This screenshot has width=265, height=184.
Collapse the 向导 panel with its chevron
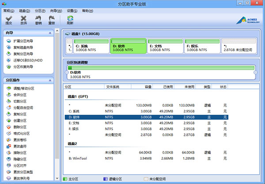pos(50,33)
